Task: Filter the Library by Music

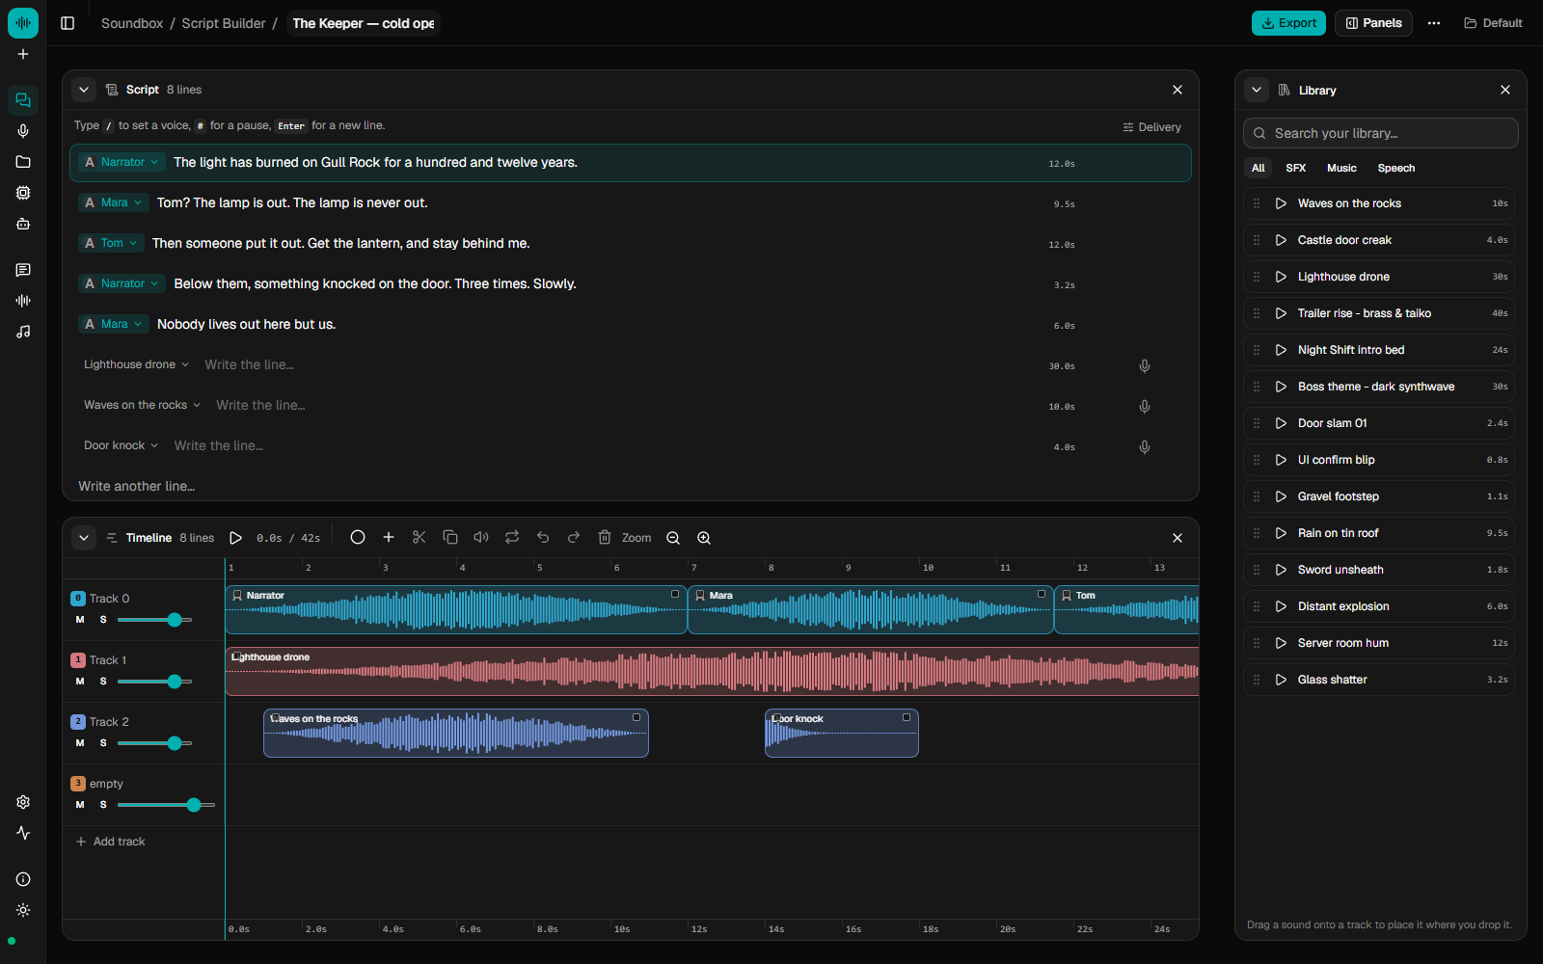Action: 1341,168
